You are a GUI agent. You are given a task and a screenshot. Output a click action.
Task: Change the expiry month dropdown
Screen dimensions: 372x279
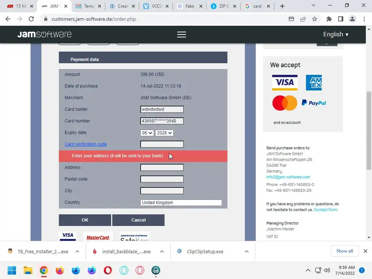click(x=147, y=133)
